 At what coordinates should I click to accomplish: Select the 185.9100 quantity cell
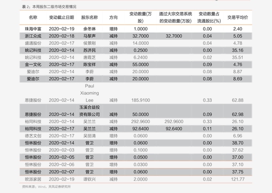140,100
